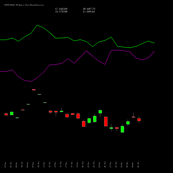This screenshot has height=173, width=173.
Task: Click the 01 Dec date label
Action: [x=121, y=165]
